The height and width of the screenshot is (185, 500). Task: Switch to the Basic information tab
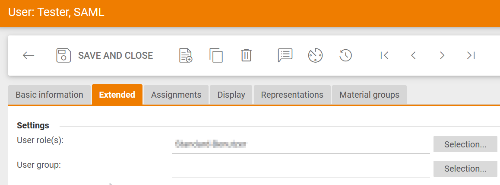click(49, 95)
